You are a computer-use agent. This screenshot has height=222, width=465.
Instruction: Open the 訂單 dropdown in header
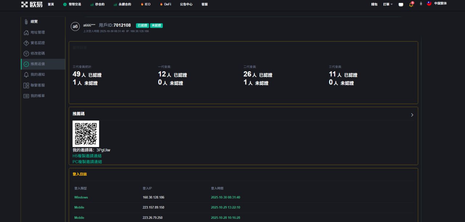388,4
